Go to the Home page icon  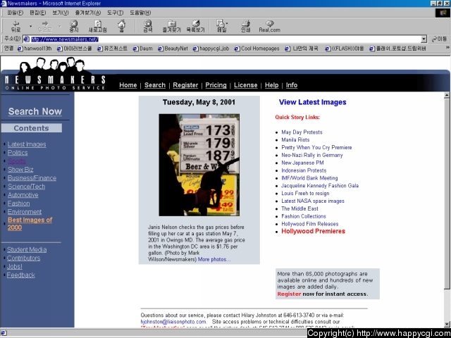pyautogui.click(x=122, y=26)
